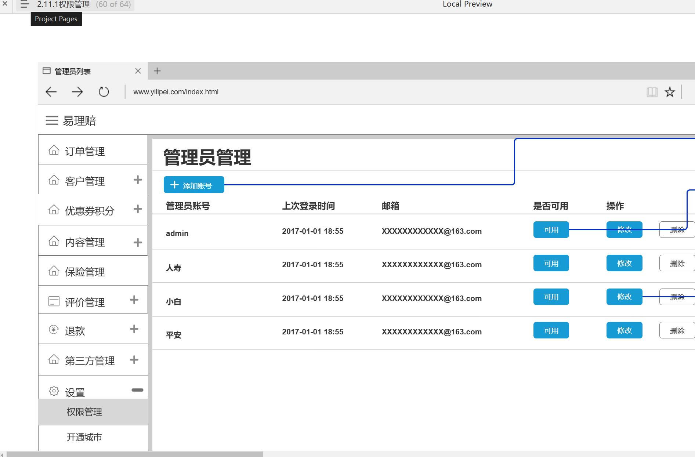Click 修改 in the 人寿 row
This screenshot has width=695, height=457.
[x=624, y=263]
